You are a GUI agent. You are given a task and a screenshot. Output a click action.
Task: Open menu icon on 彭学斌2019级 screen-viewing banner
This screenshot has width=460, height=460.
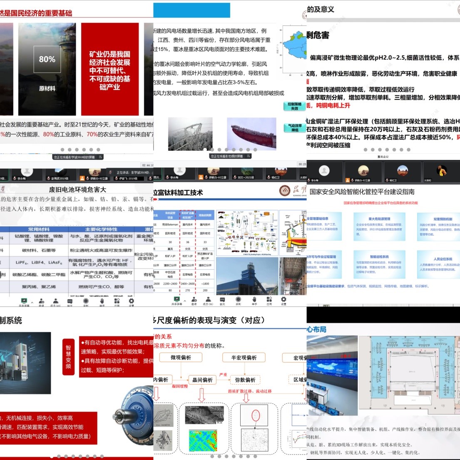[x=100, y=157]
